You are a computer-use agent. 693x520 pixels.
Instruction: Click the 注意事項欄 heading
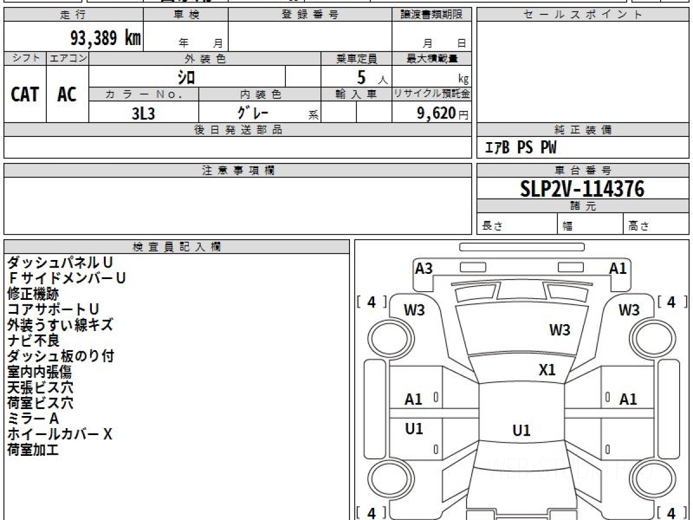[237, 170]
